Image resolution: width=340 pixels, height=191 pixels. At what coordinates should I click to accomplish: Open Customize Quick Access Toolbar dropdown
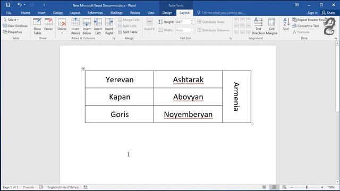(x=44, y=5)
